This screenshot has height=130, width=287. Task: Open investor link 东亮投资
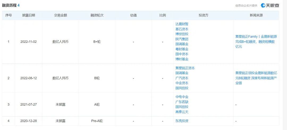[182, 121]
